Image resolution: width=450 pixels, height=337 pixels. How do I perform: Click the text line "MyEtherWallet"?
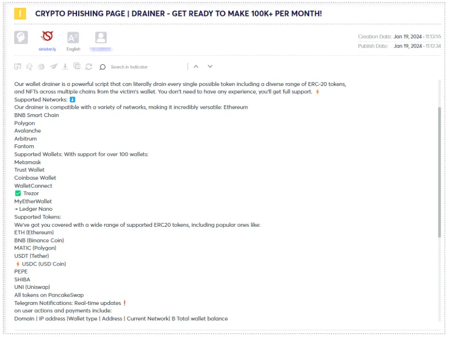coord(33,201)
